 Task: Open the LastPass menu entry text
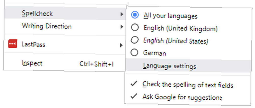[x=33, y=44]
